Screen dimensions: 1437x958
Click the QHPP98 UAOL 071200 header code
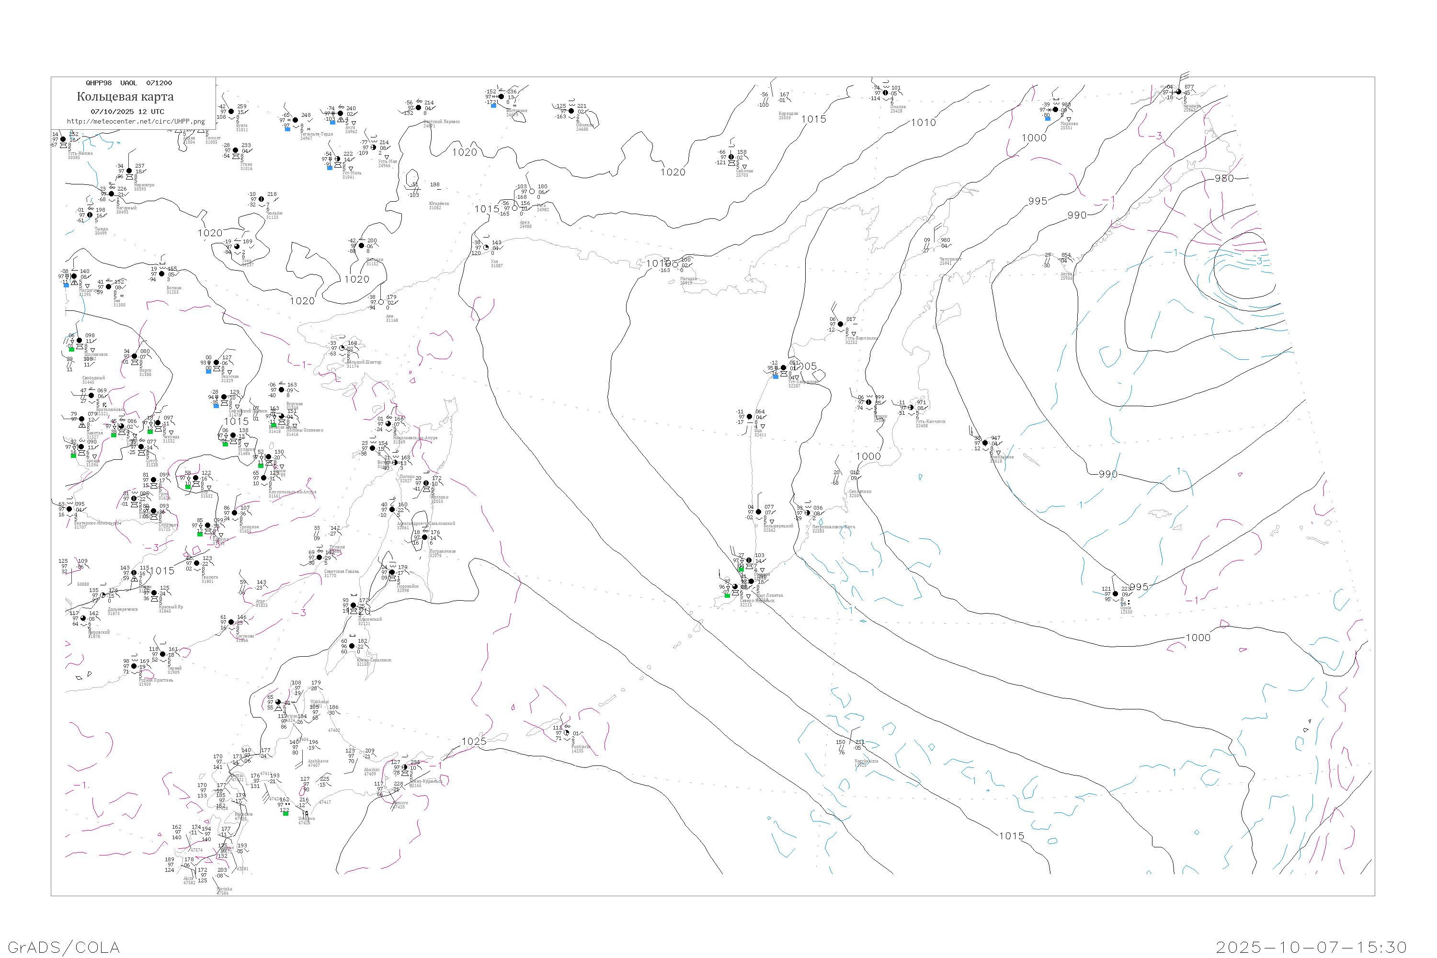tap(129, 83)
